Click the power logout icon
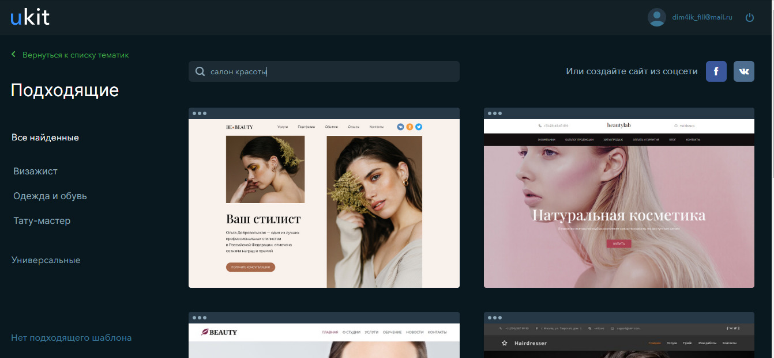774x358 pixels. click(750, 17)
